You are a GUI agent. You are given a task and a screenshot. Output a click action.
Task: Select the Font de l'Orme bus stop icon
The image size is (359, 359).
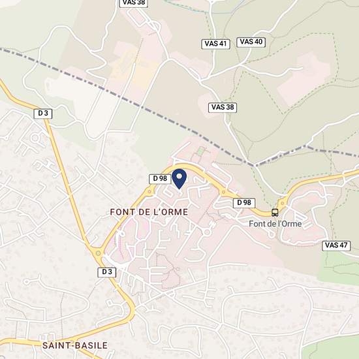275,213
